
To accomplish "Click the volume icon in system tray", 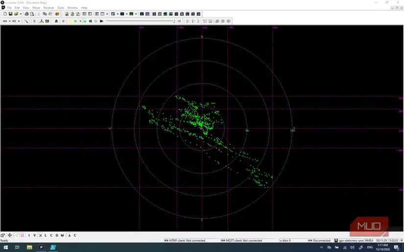I will click(352, 248).
